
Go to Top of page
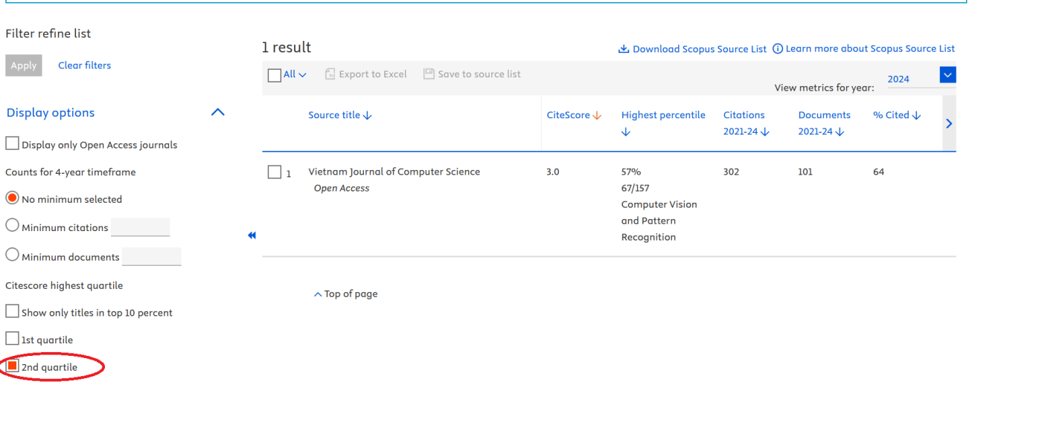pyautogui.click(x=351, y=294)
